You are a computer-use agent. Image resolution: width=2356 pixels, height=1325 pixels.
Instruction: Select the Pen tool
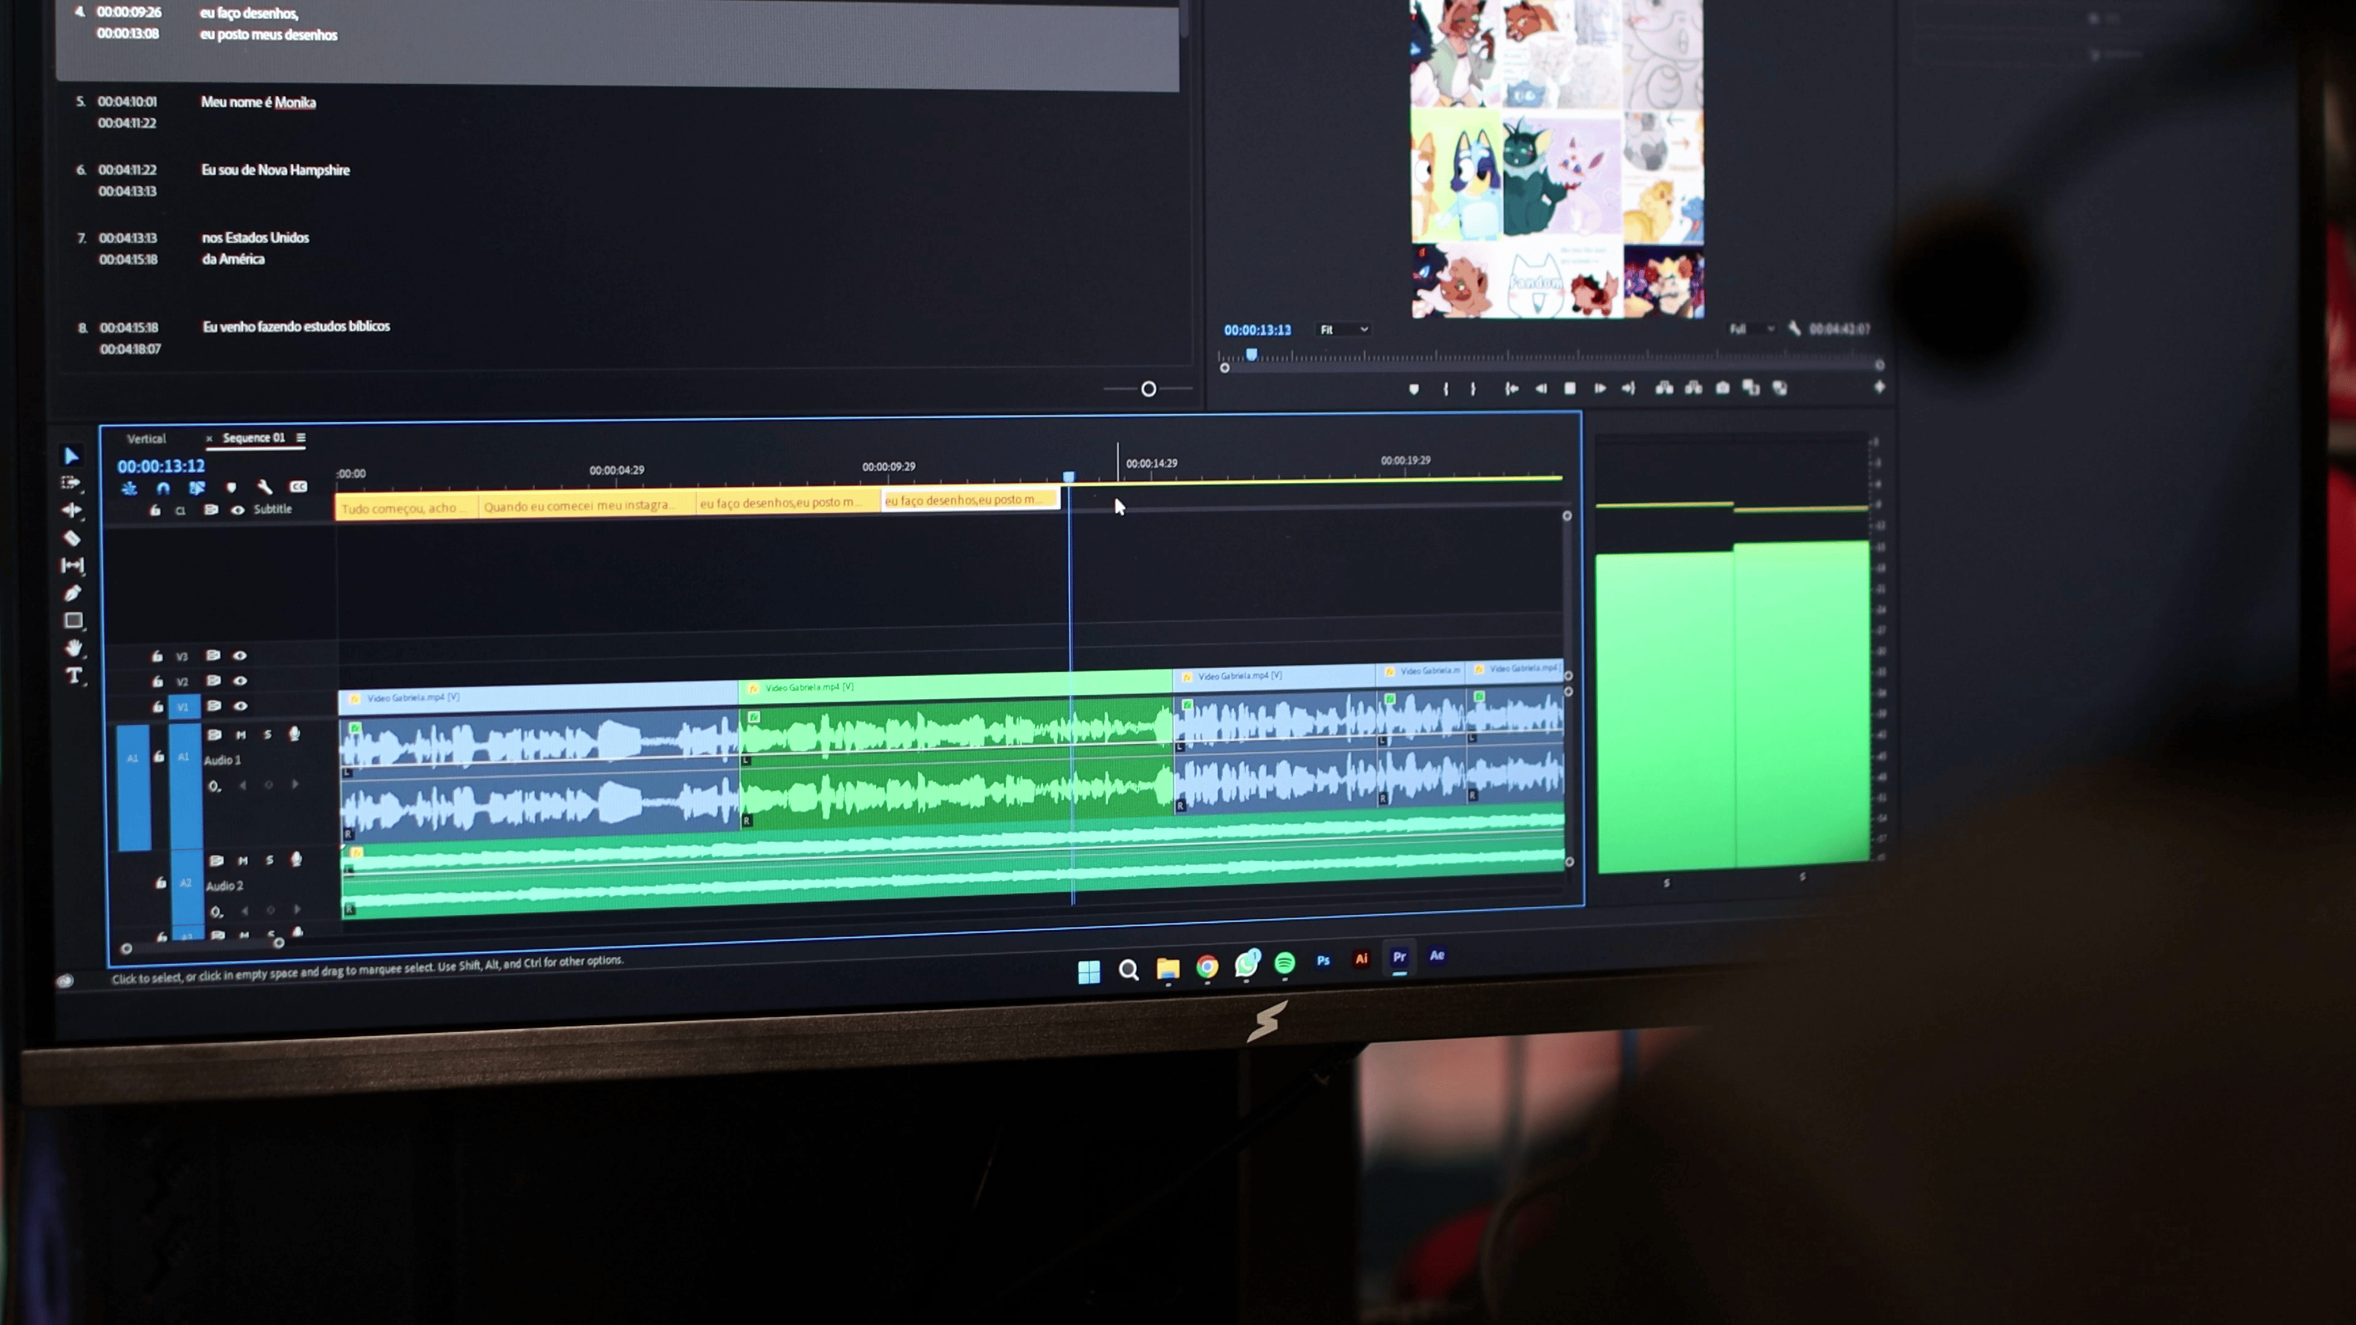[72, 593]
